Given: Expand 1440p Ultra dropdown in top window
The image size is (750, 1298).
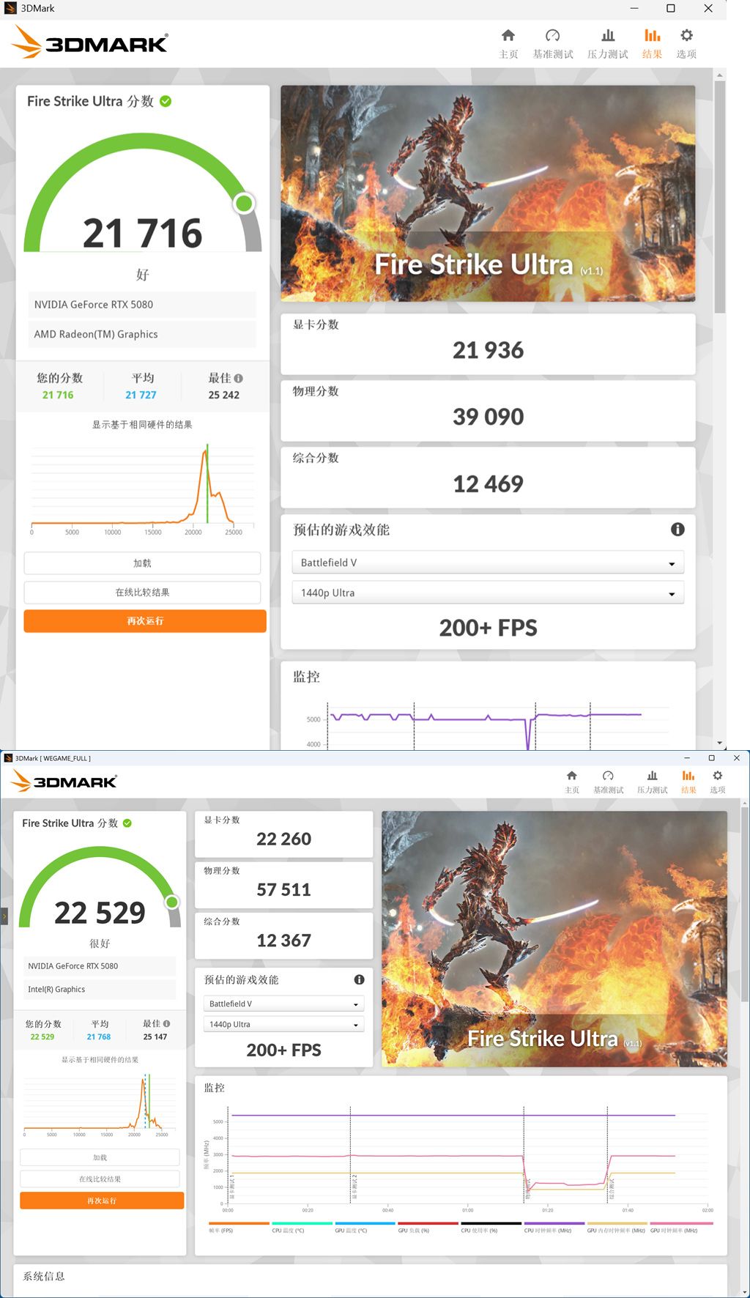Looking at the screenshot, I should (x=488, y=593).
